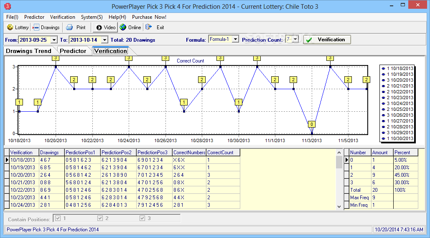The width and height of the screenshot is (430, 238).
Task: Click legend entry 3 10/20/2013
Action: tap(398, 80)
